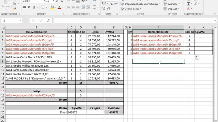
Task: Open Форматировать как таблицу menu
Action: point(140,4)
